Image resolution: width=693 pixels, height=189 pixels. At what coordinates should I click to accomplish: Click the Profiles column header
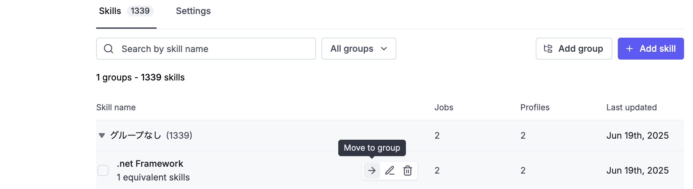[535, 108]
